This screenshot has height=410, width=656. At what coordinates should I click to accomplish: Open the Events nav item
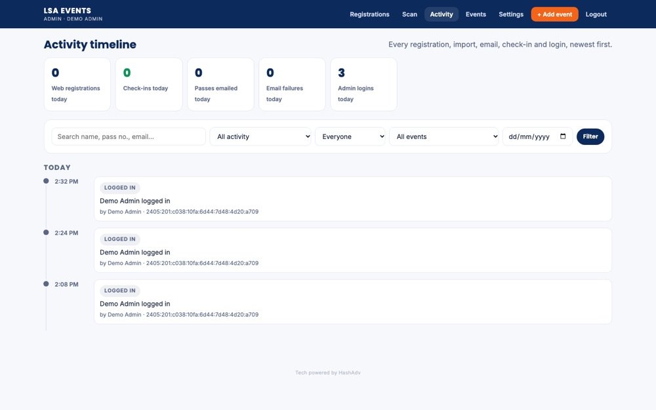(476, 14)
